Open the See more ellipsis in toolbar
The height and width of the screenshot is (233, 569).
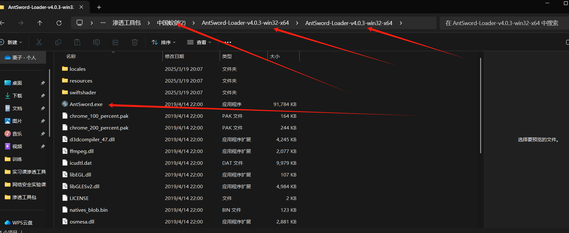click(228, 42)
